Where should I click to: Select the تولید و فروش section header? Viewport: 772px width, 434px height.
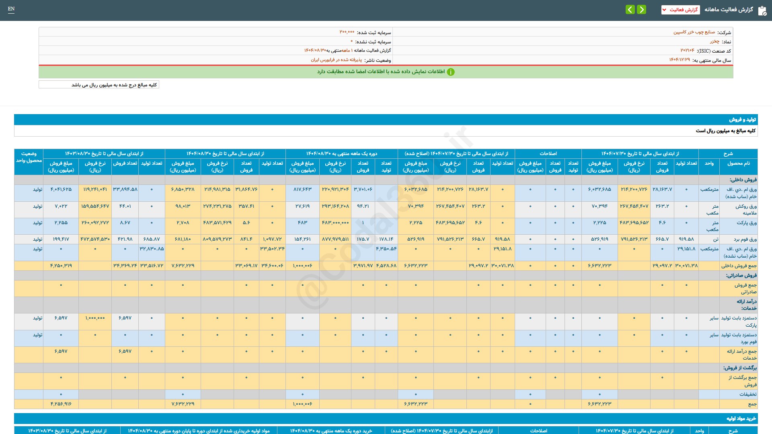click(742, 120)
